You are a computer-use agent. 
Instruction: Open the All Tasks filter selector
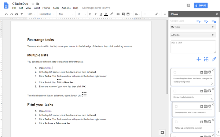coord(193,35)
